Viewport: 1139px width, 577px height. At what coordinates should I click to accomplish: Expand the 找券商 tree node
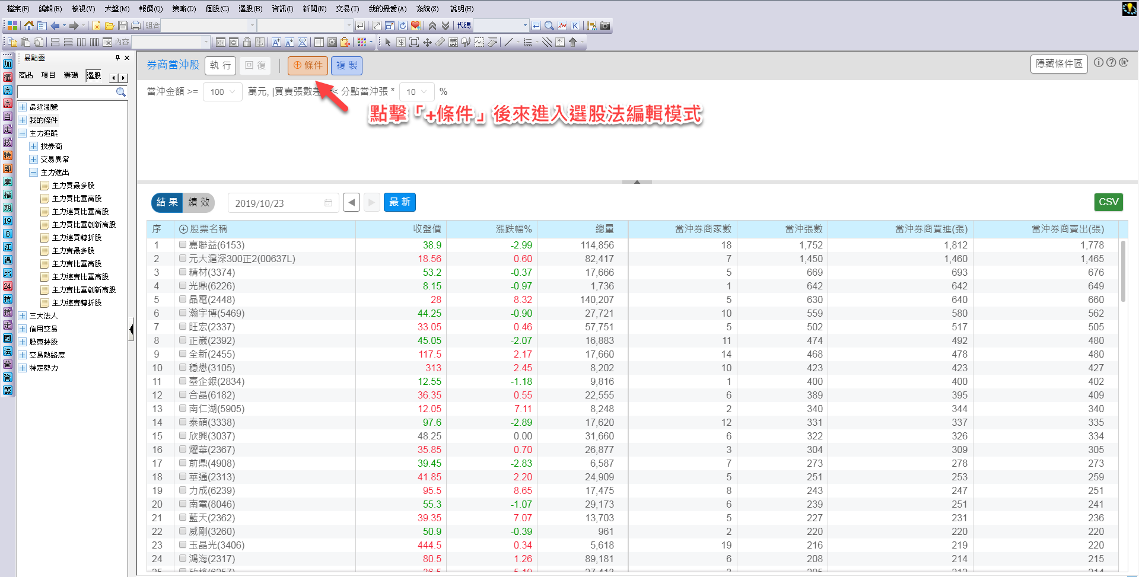[34, 146]
